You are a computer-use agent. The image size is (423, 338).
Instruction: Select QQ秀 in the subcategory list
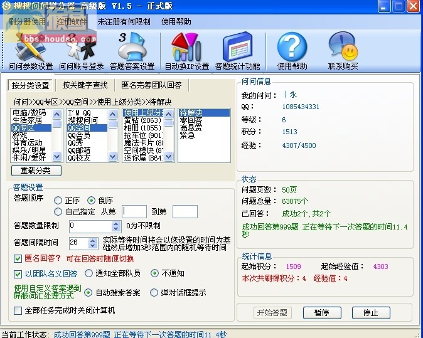tap(87, 143)
